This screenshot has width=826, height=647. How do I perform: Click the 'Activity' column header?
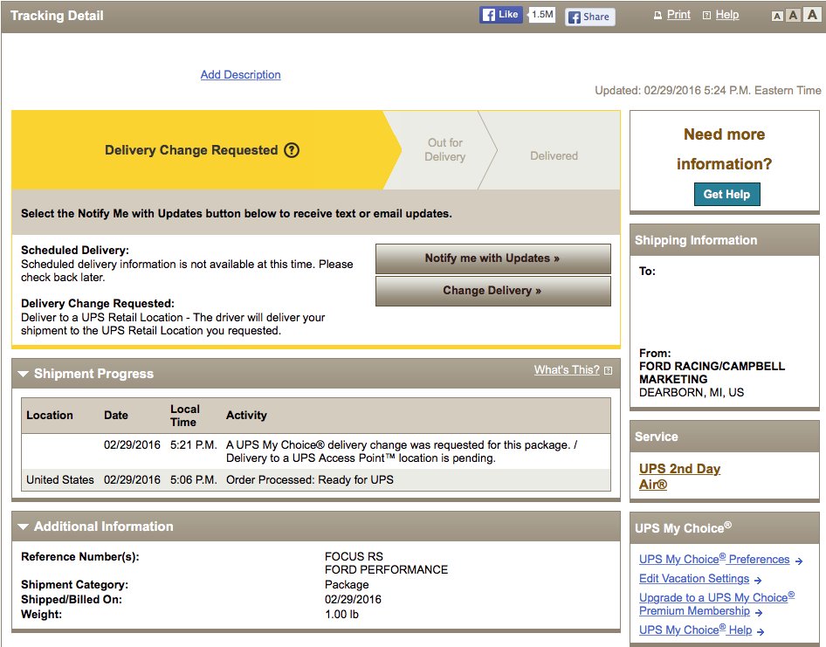pyautogui.click(x=246, y=415)
